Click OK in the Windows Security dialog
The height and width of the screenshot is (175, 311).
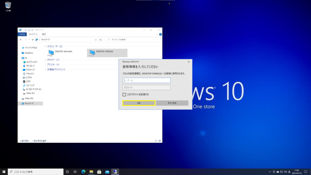tap(139, 103)
